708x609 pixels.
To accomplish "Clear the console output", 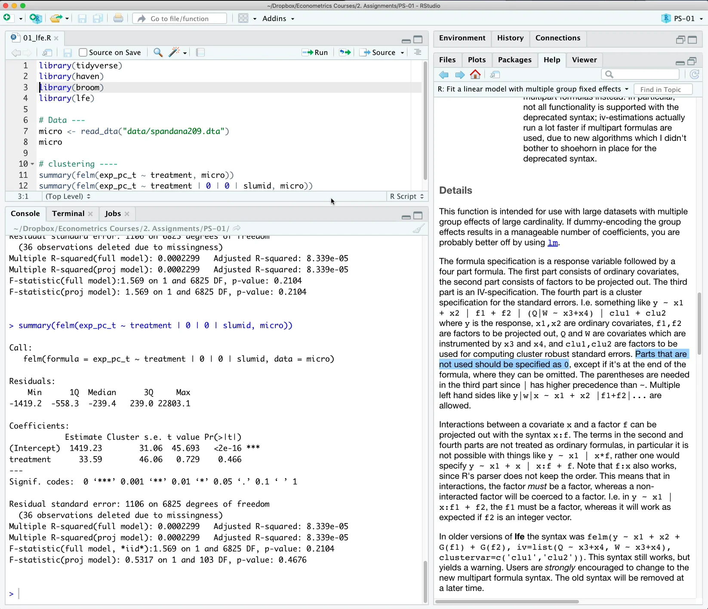I will click(x=418, y=228).
